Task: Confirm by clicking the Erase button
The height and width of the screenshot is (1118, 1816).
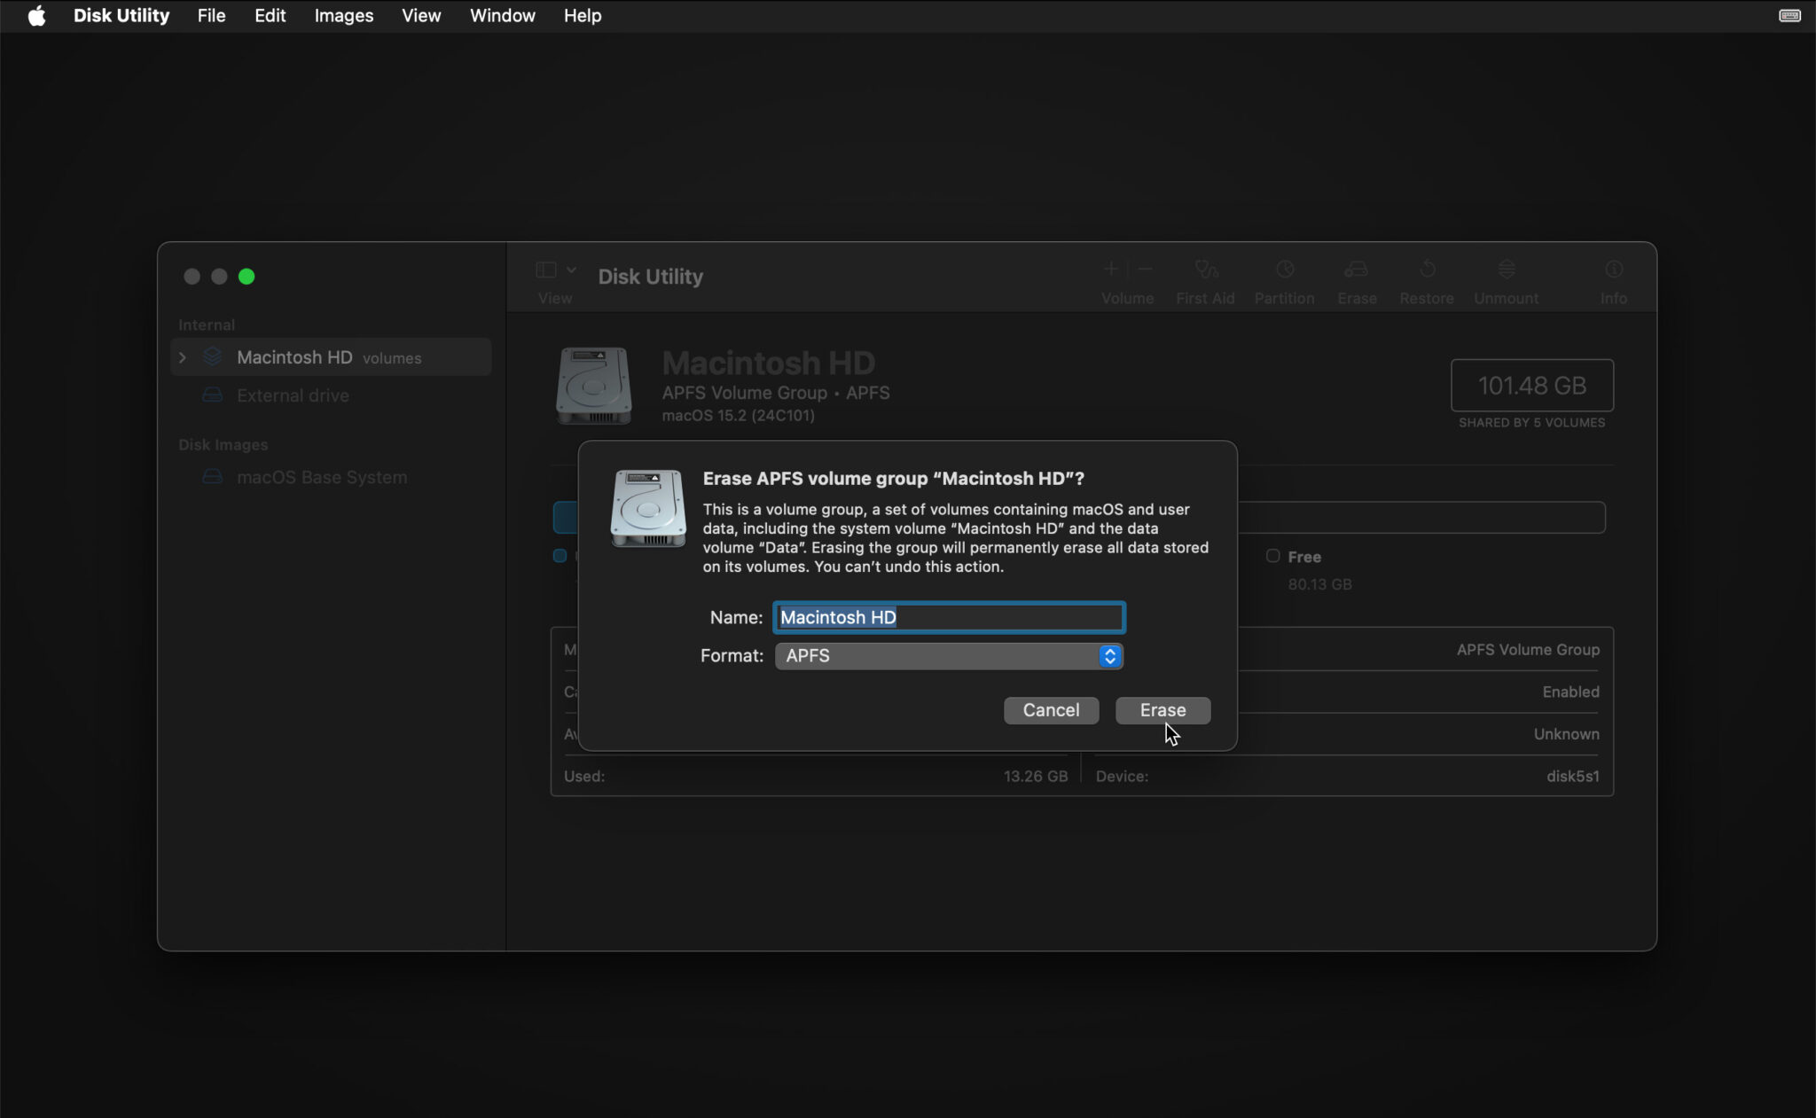Action: click(x=1162, y=710)
